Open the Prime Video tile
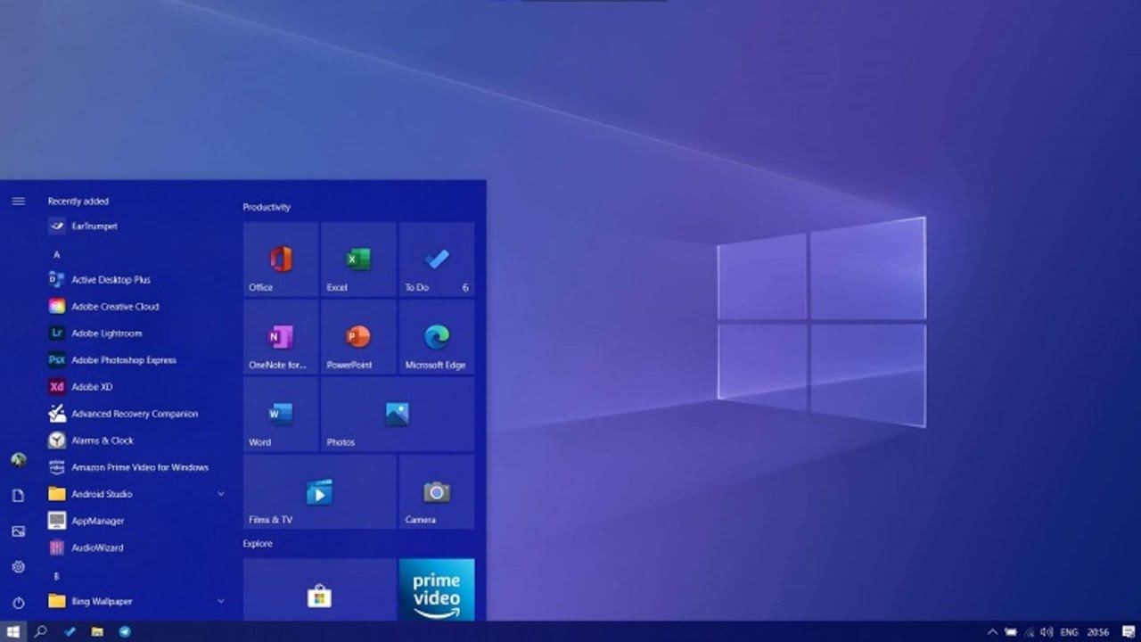The image size is (1141, 642). 437,589
